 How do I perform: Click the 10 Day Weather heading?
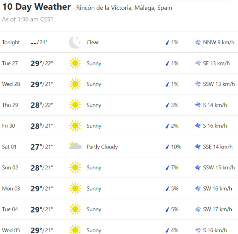click(36, 7)
